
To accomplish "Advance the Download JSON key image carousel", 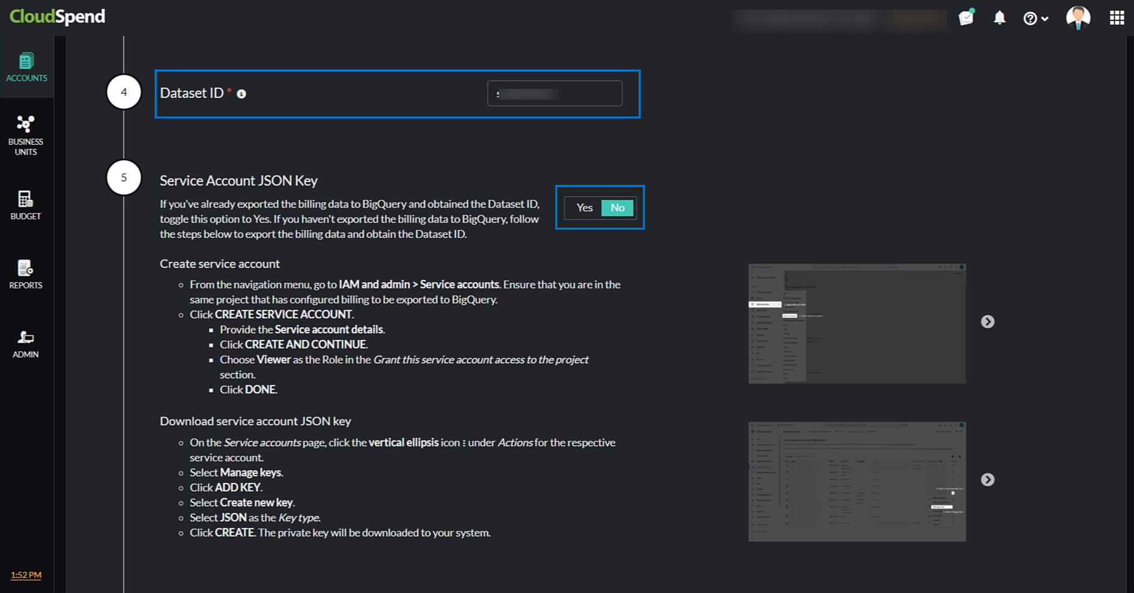I will (x=987, y=479).
